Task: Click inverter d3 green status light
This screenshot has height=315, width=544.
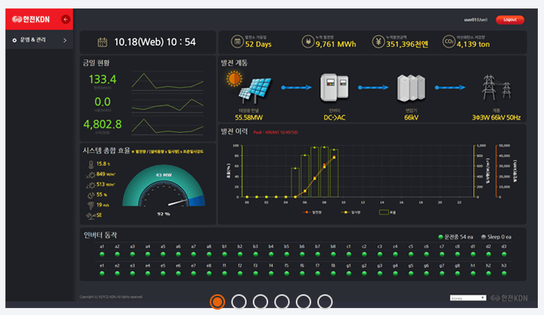Action: click(x=504, y=254)
